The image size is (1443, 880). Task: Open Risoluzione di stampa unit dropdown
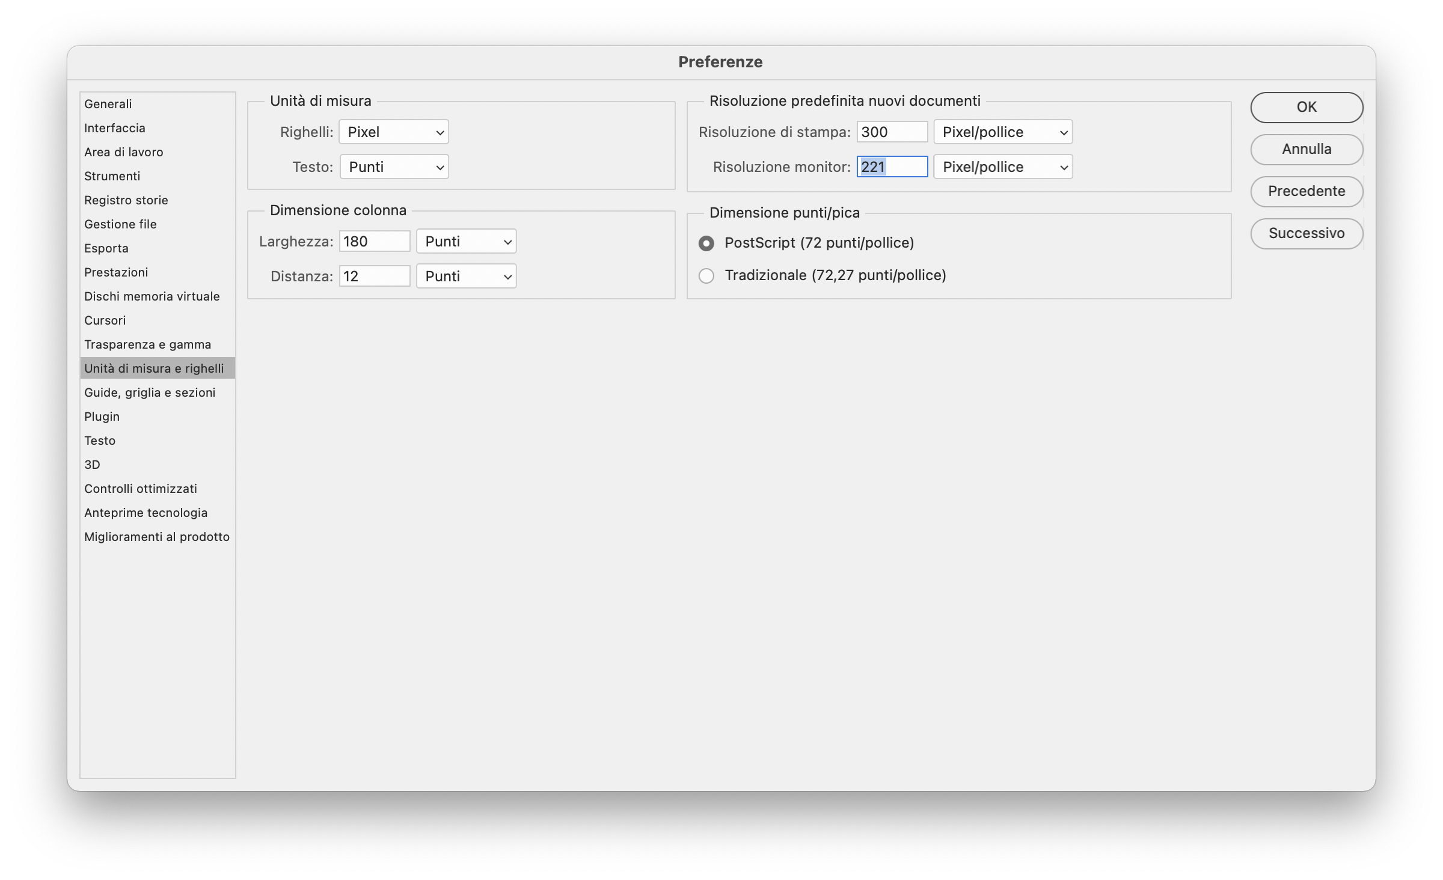1003,132
